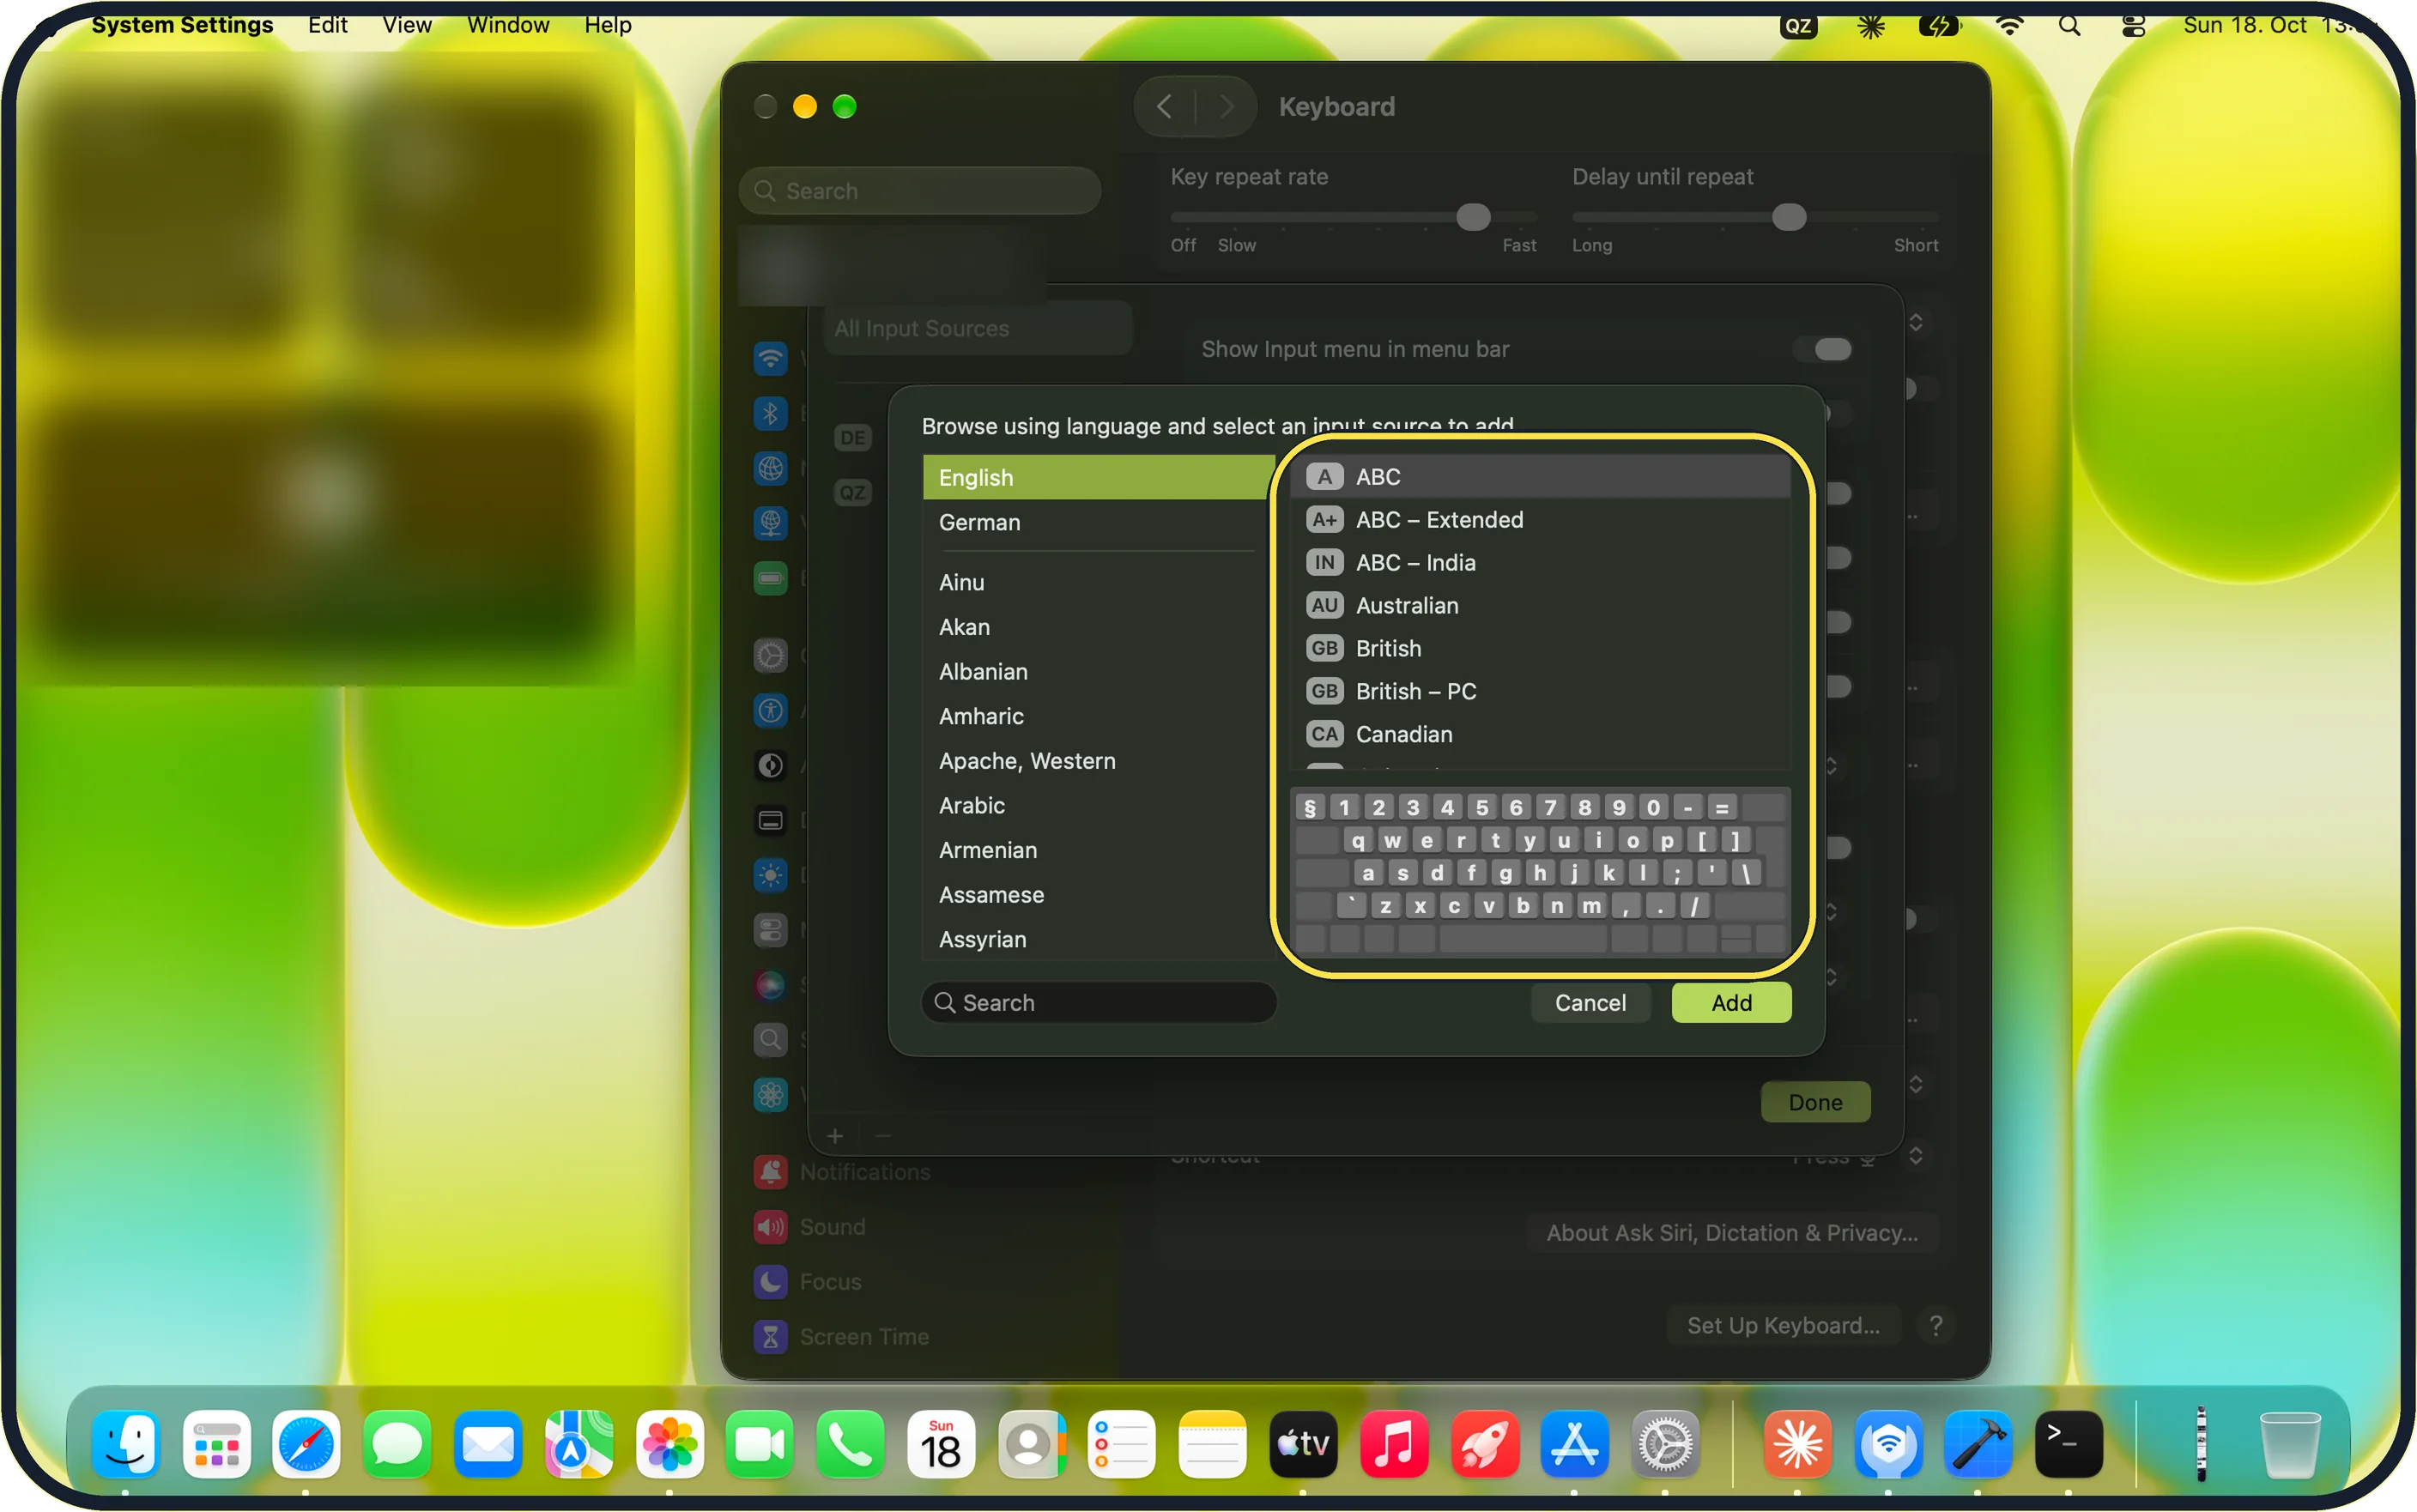The width and height of the screenshot is (2417, 1512).
Task: Open Finder from the Dock
Action: coord(126,1444)
